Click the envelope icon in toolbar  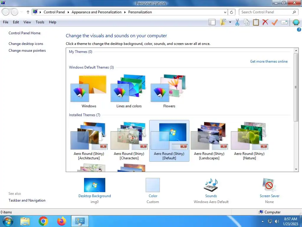click(284, 22)
